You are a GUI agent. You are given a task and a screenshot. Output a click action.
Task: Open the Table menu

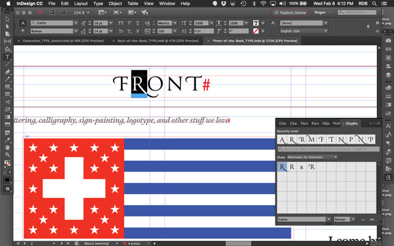coord(133,3)
